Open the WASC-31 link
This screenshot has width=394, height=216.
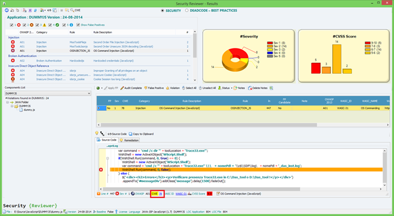click(181, 194)
